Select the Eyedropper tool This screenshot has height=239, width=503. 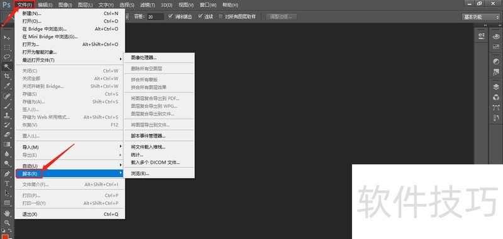pyautogui.click(x=7, y=86)
